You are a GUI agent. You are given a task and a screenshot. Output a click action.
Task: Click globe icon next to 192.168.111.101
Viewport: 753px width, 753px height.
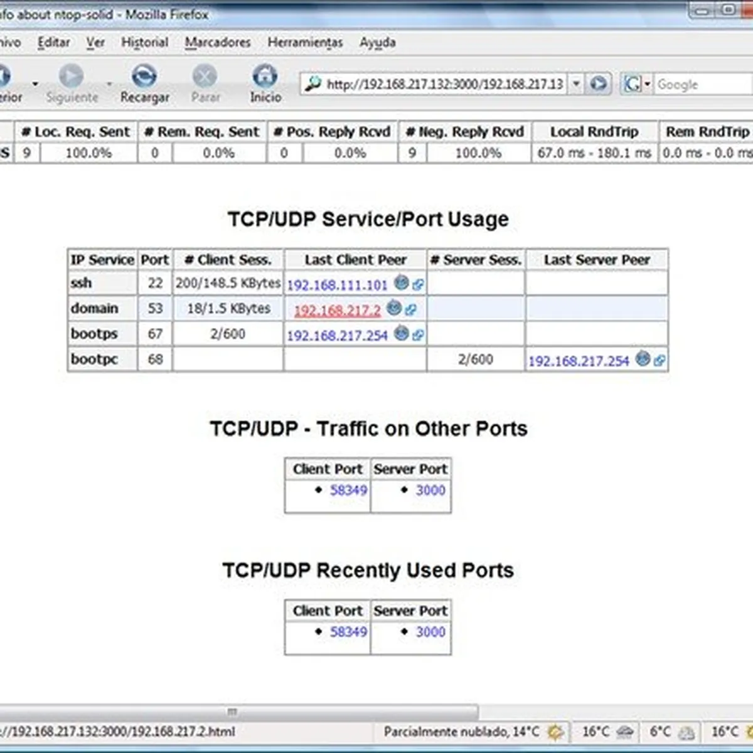(402, 283)
